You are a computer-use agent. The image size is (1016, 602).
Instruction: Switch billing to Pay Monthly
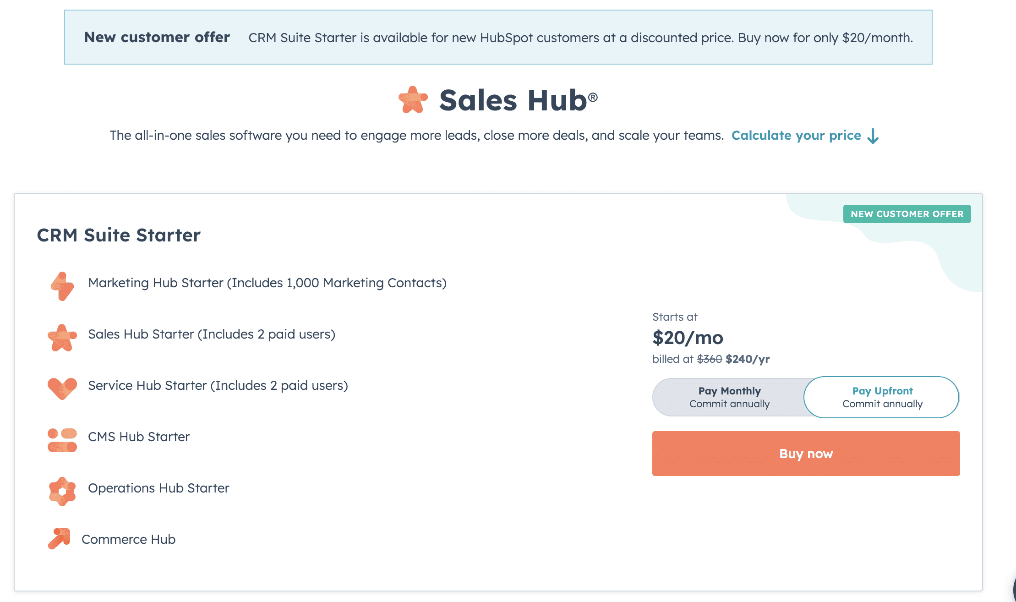729,397
